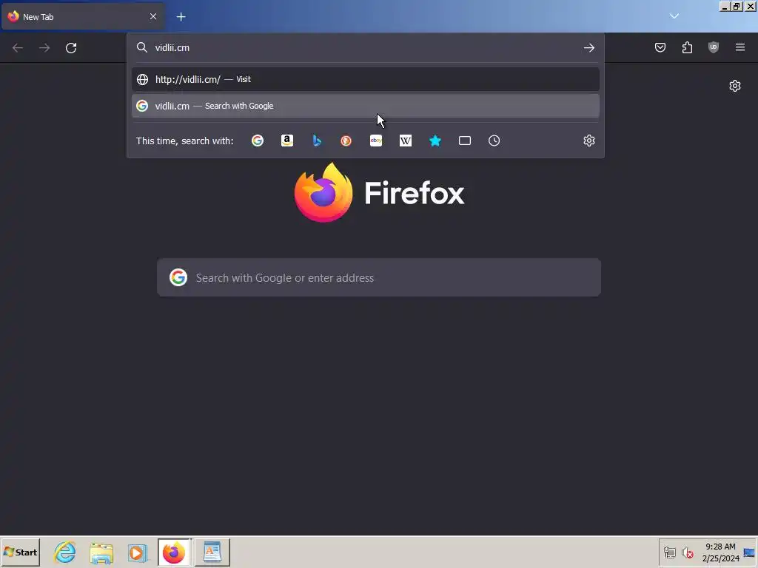758x568 pixels.
Task: Visit the http://vidlii.cm/ suggestion
Action: point(366,79)
